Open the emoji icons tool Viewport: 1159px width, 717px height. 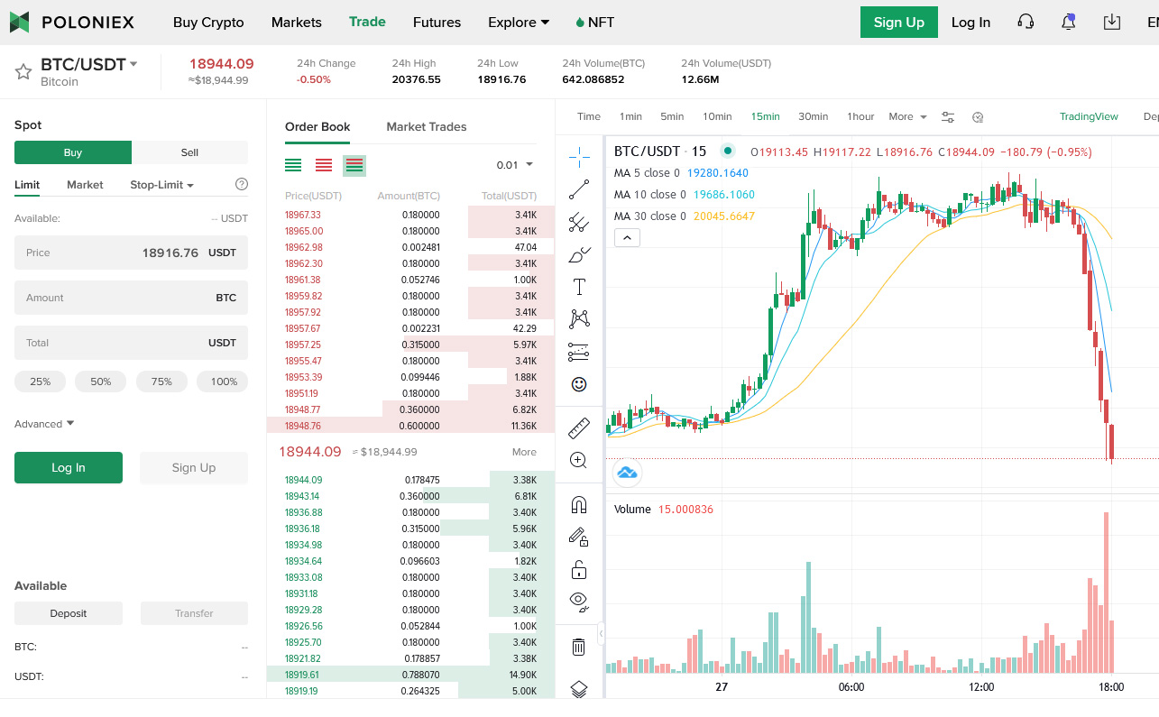pyautogui.click(x=579, y=384)
